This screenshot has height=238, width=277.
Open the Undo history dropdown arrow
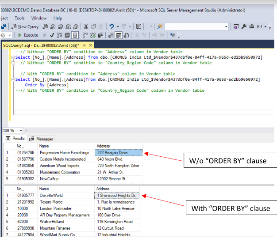(x=118, y=27)
